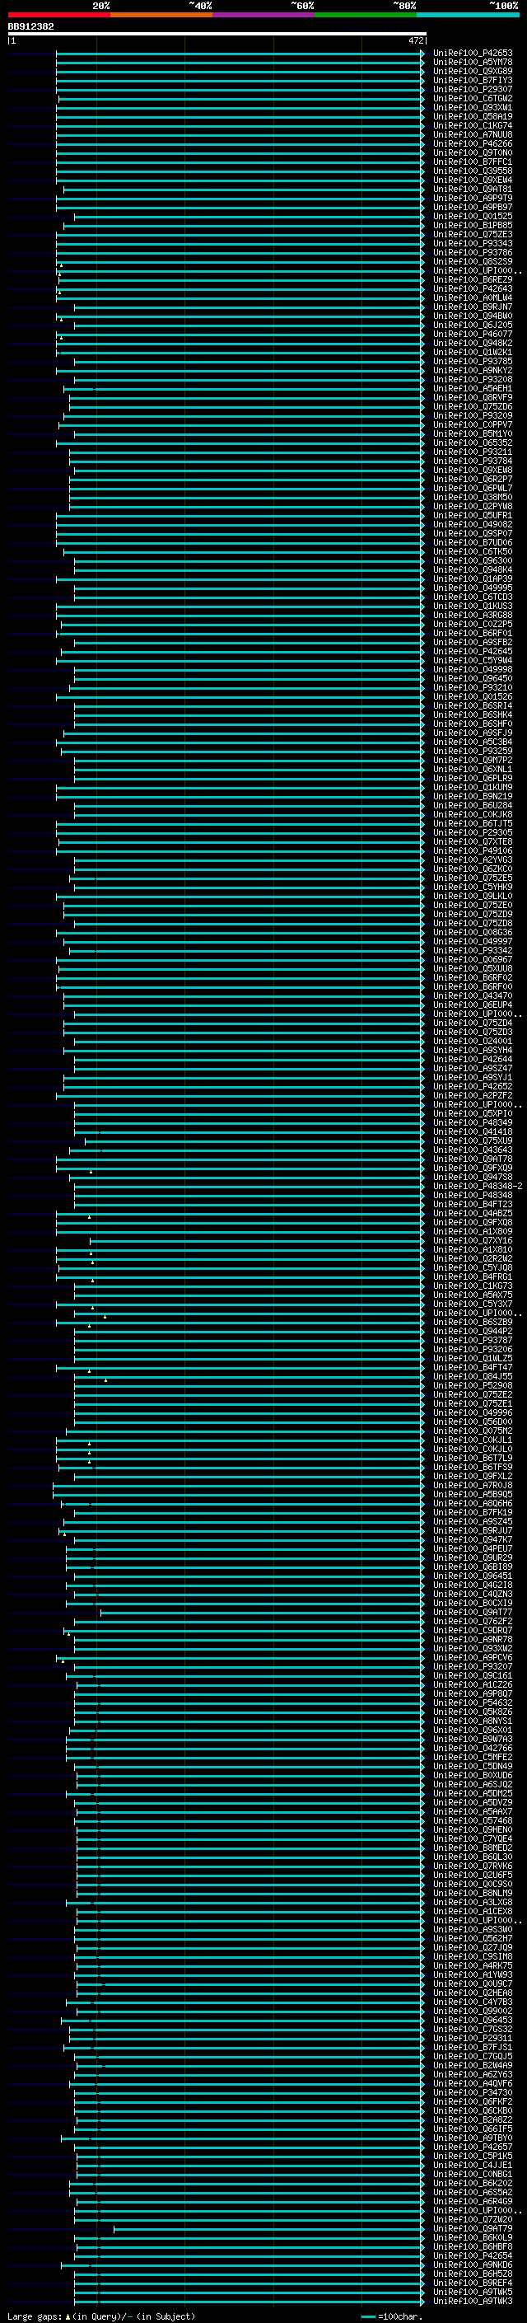Click the label UniRef100_P42643
Image resolution: width=527 pixels, height=2323 pixels.
[472, 288]
